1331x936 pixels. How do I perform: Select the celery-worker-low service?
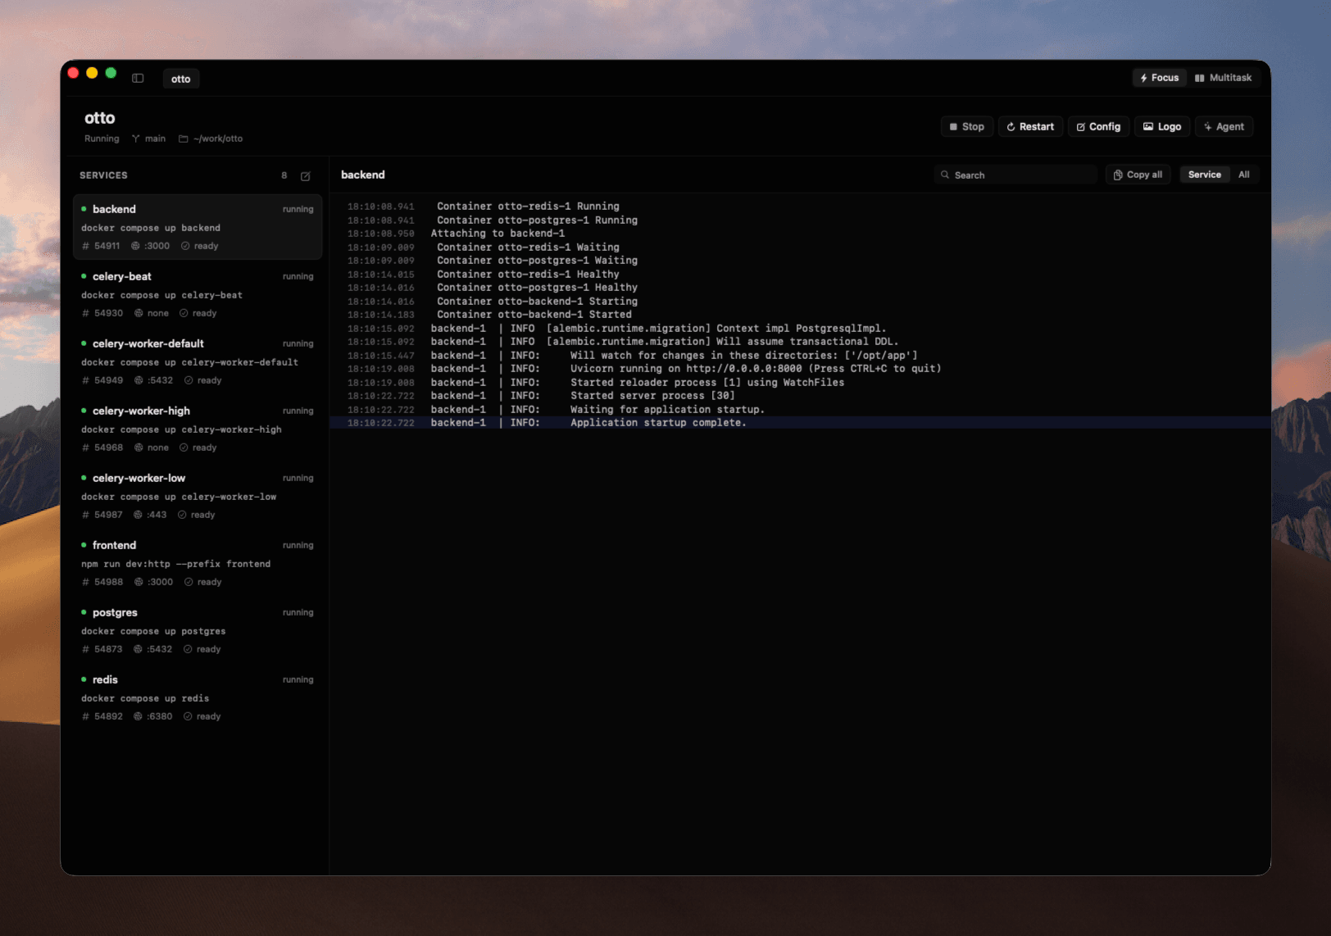(198, 496)
